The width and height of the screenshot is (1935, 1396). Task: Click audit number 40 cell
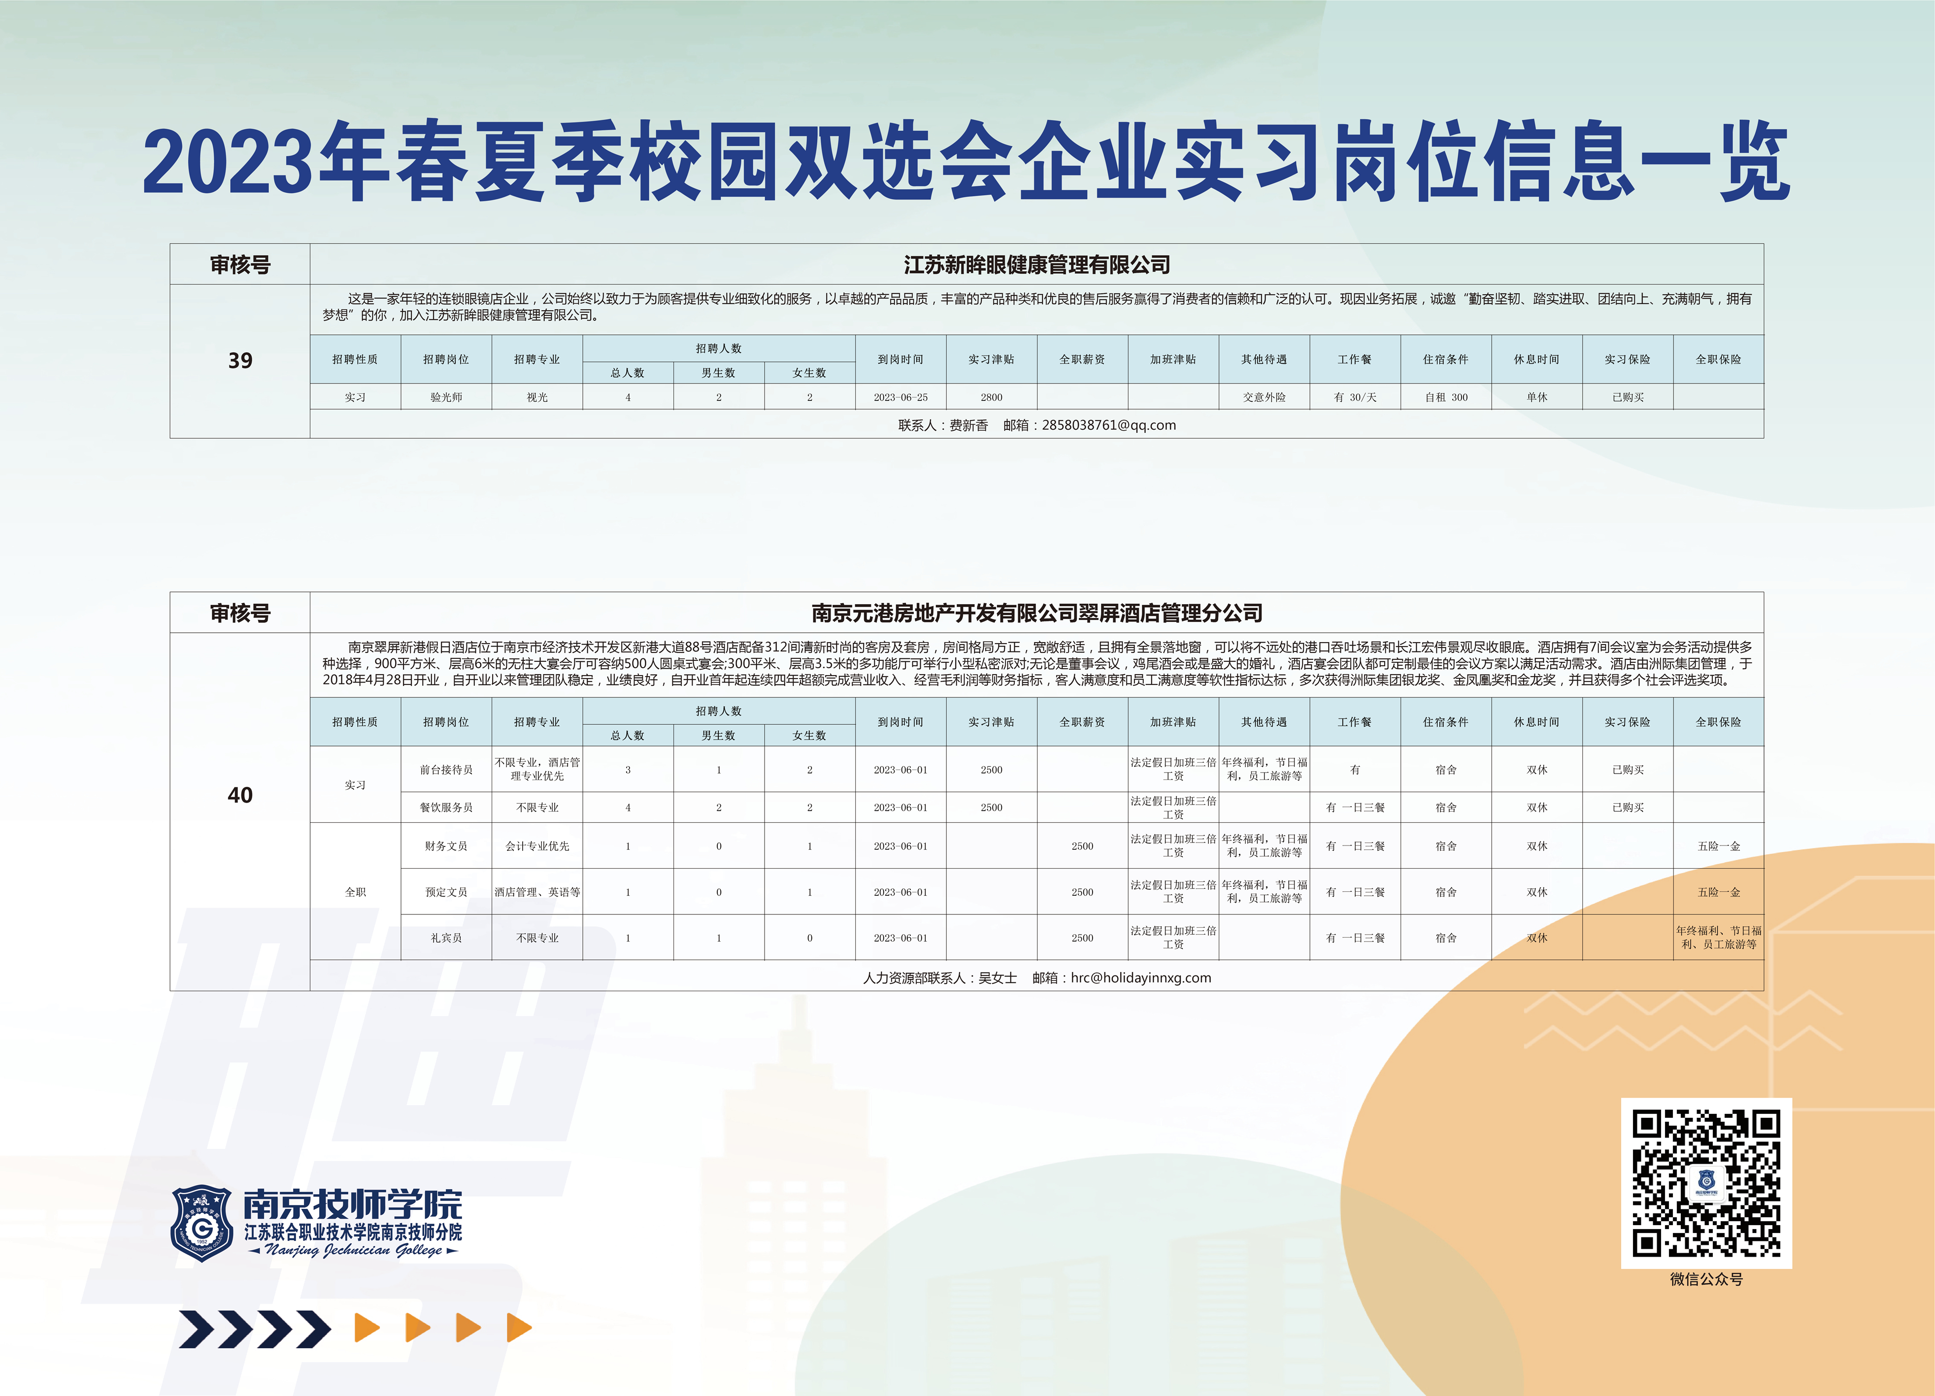(240, 795)
